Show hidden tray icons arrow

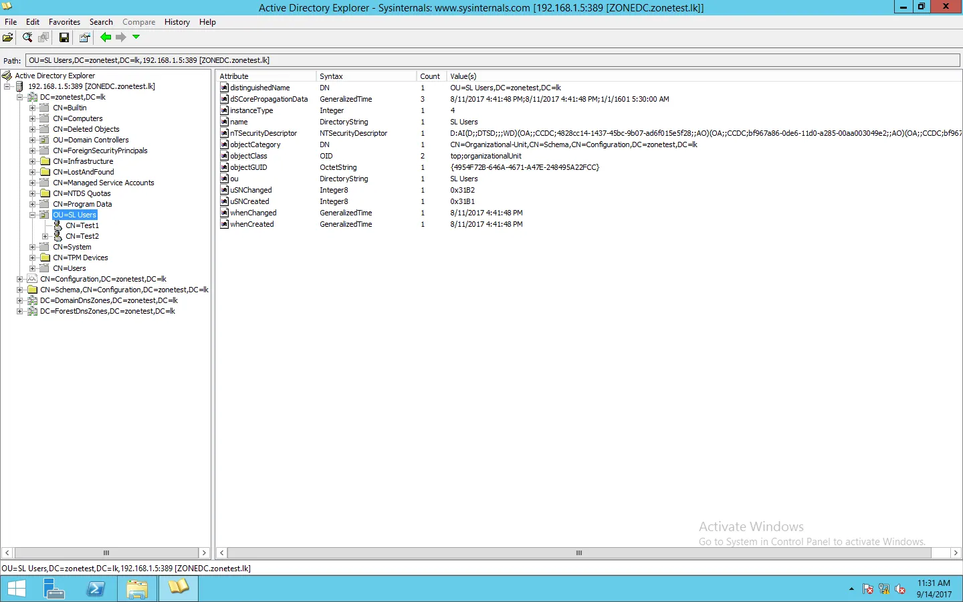851,589
